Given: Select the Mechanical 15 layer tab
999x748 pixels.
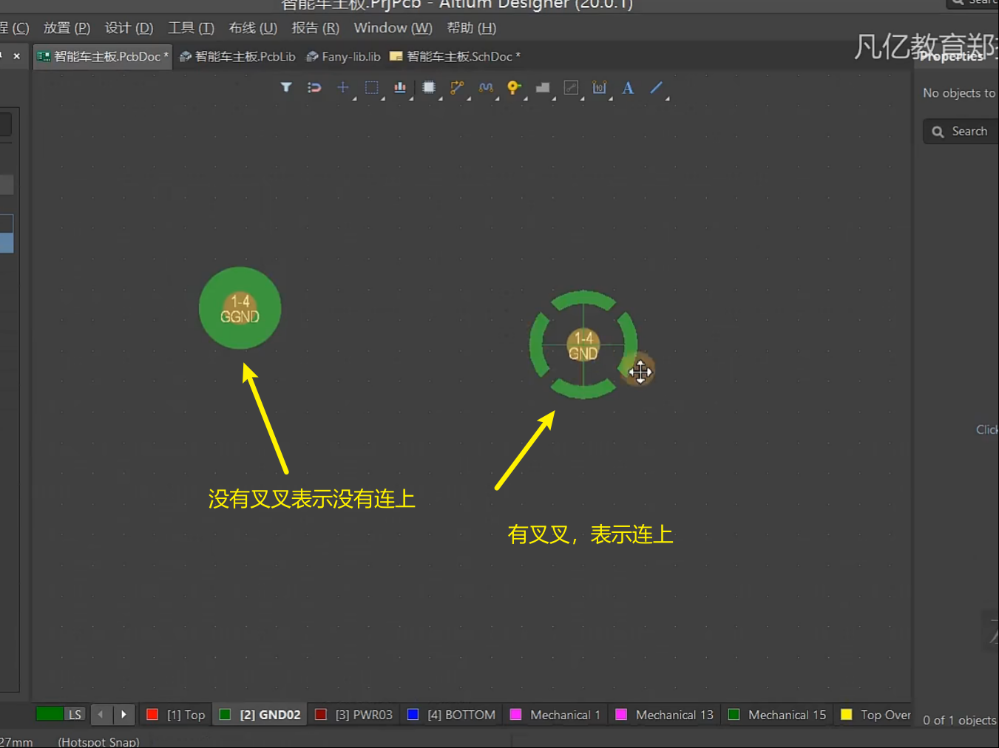Looking at the screenshot, I should [776, 715].
